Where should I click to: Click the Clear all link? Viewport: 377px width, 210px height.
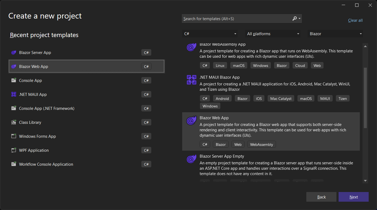[x=355, y=20]
